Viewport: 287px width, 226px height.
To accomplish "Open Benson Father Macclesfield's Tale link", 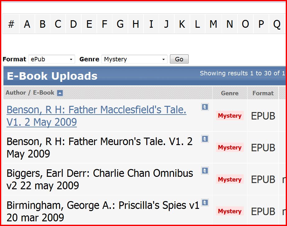I will tap(96, 116).
